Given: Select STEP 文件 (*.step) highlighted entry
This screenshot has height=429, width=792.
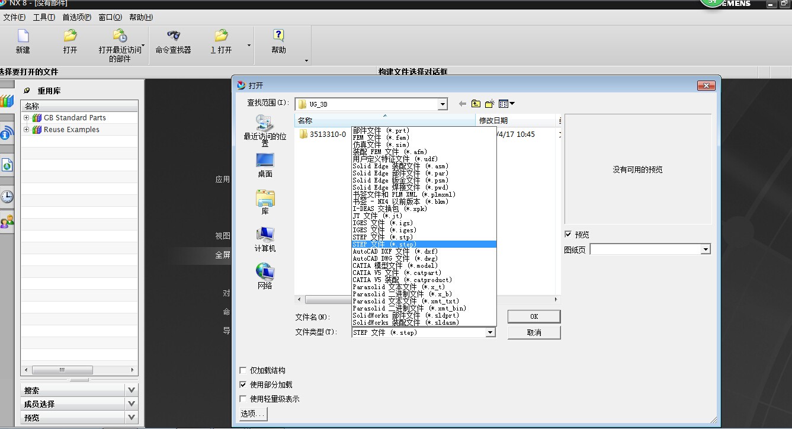Looking at the screenshot, I should (x=424, y=244).
